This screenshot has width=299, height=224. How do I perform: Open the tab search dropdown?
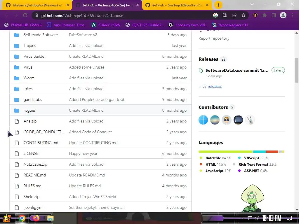tap(252, 4)
